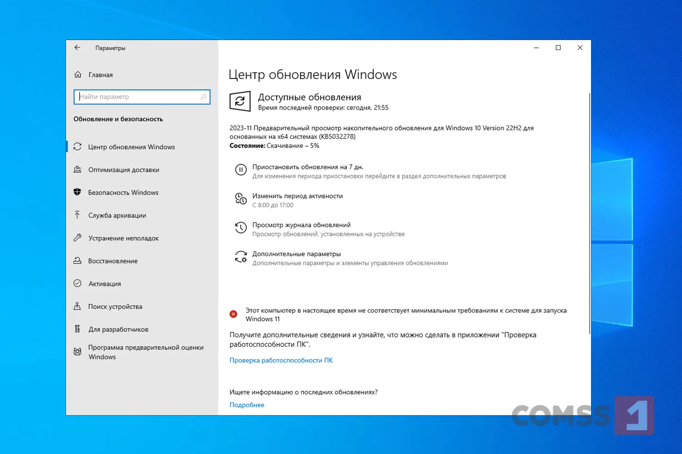The image size is (682, 454).
Task: Click Изменить период активности option
Action: [x=297, y=196]
